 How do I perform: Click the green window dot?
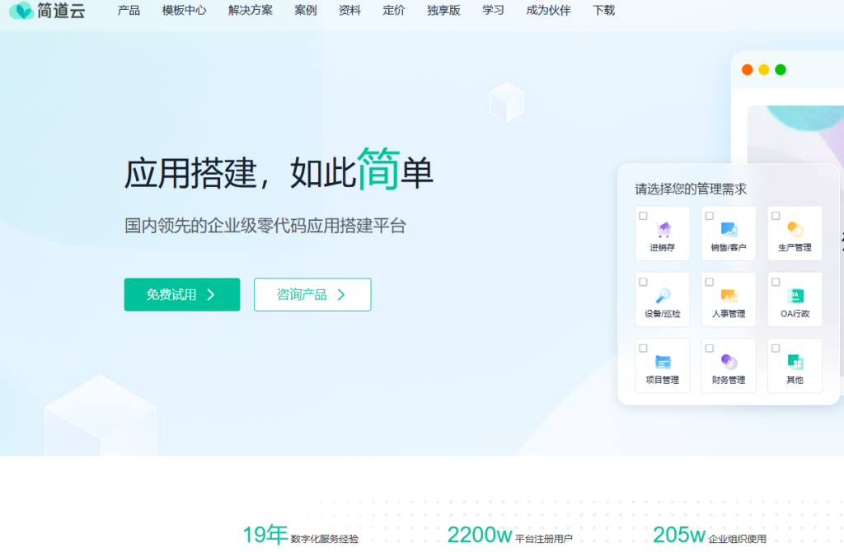point(781,69)
